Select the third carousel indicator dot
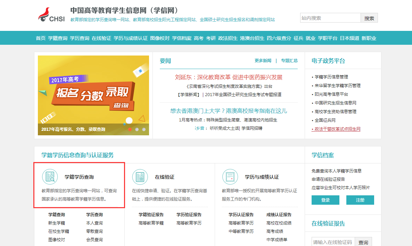 coord(144,129)
